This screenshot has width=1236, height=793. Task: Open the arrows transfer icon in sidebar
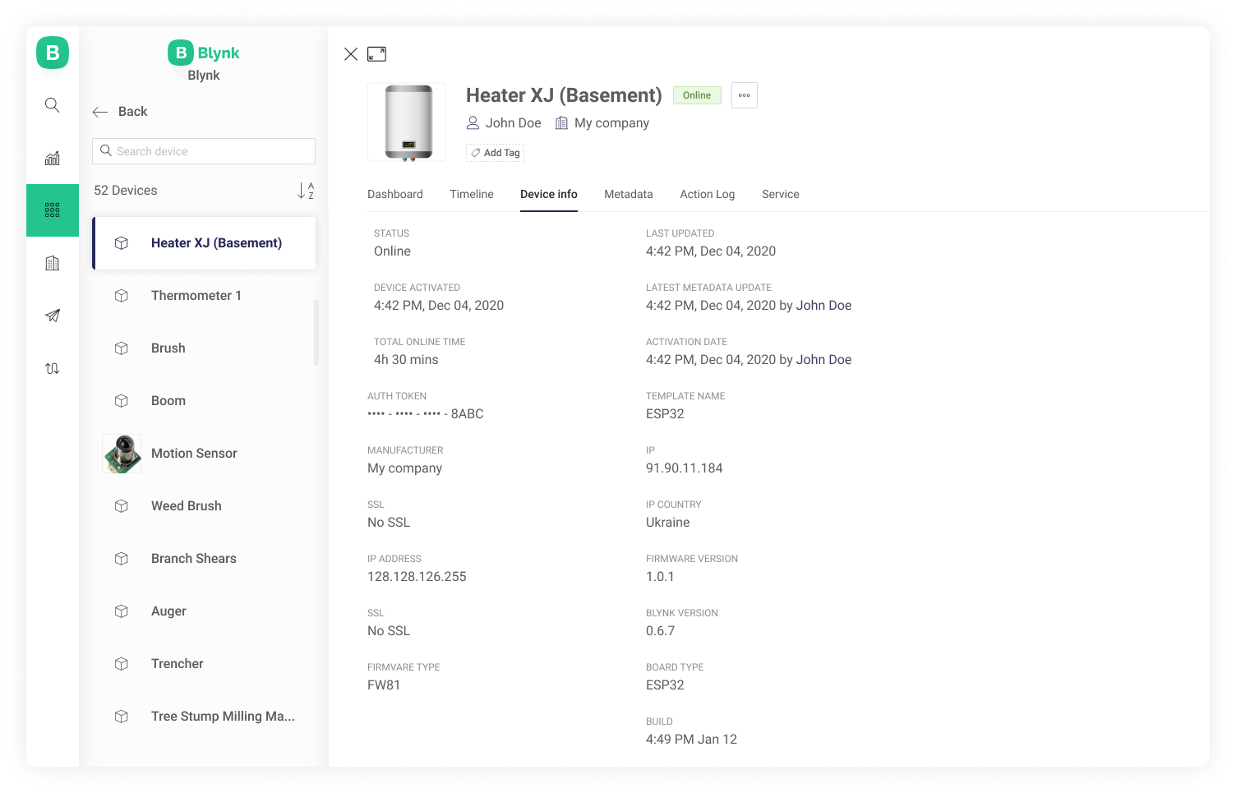tap(53, 368)
